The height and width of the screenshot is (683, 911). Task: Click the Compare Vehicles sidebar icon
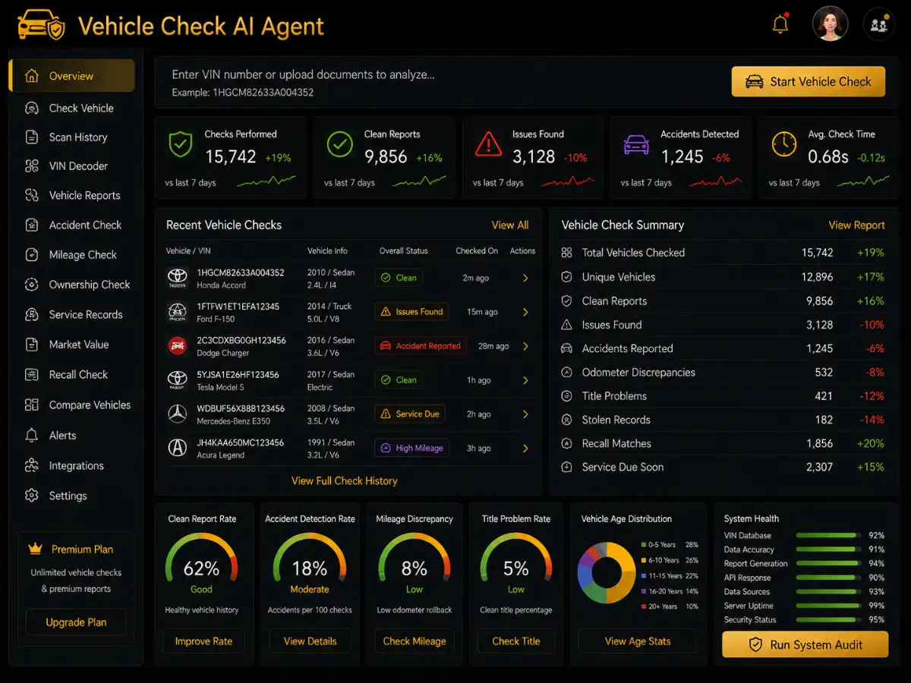(x=32, y=404)
